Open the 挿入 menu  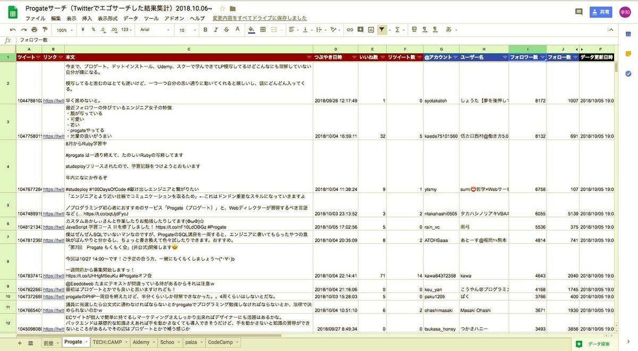(87, 18)
